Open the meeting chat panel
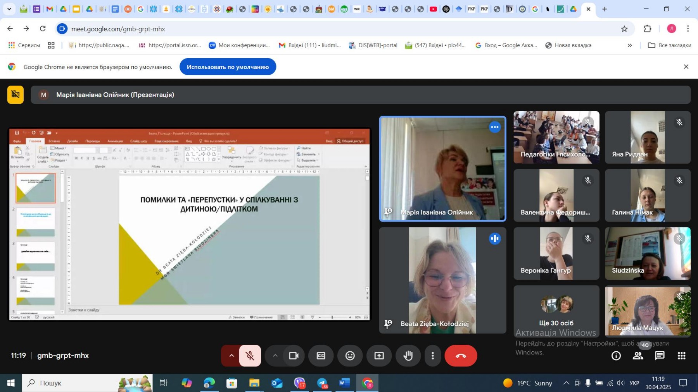 click(660, 356)
